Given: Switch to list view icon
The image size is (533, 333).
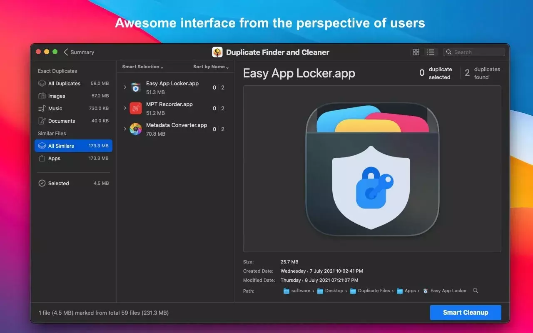Looking at the screenshot, I should pos(431,52).
